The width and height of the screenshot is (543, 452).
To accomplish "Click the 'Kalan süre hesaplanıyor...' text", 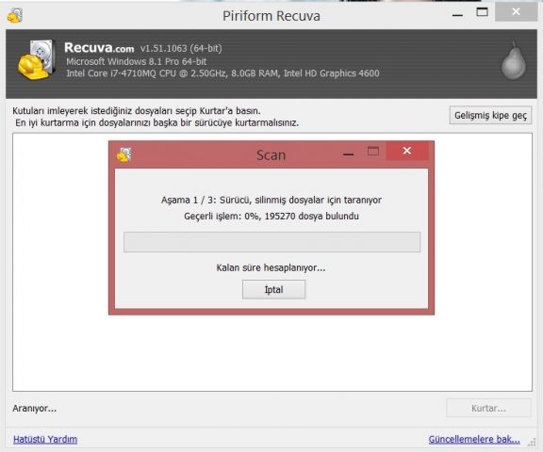I will click(x=271, y=267).
